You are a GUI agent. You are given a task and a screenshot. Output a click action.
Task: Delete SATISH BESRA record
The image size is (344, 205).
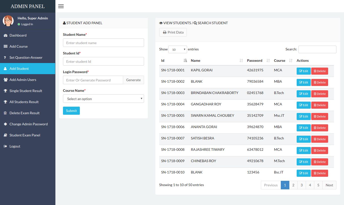pyautogui.click(x=320, y=139)
